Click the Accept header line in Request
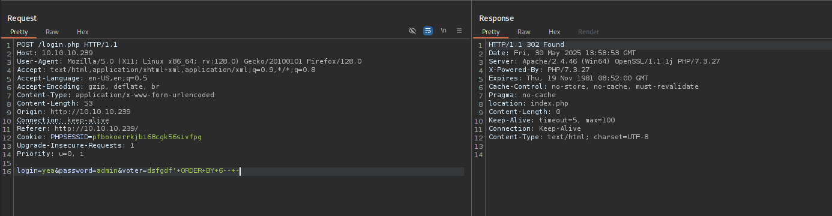The width and height of the screenshot is (832, 216). pyautogui.click(x=166, y=70)
